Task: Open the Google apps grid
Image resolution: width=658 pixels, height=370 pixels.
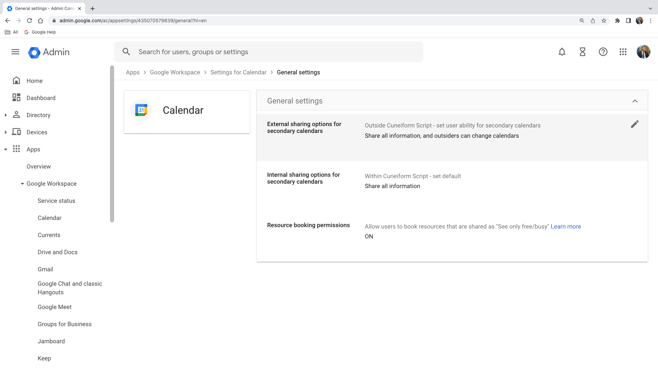Action: pyautogui.click(x=623, y=52)
